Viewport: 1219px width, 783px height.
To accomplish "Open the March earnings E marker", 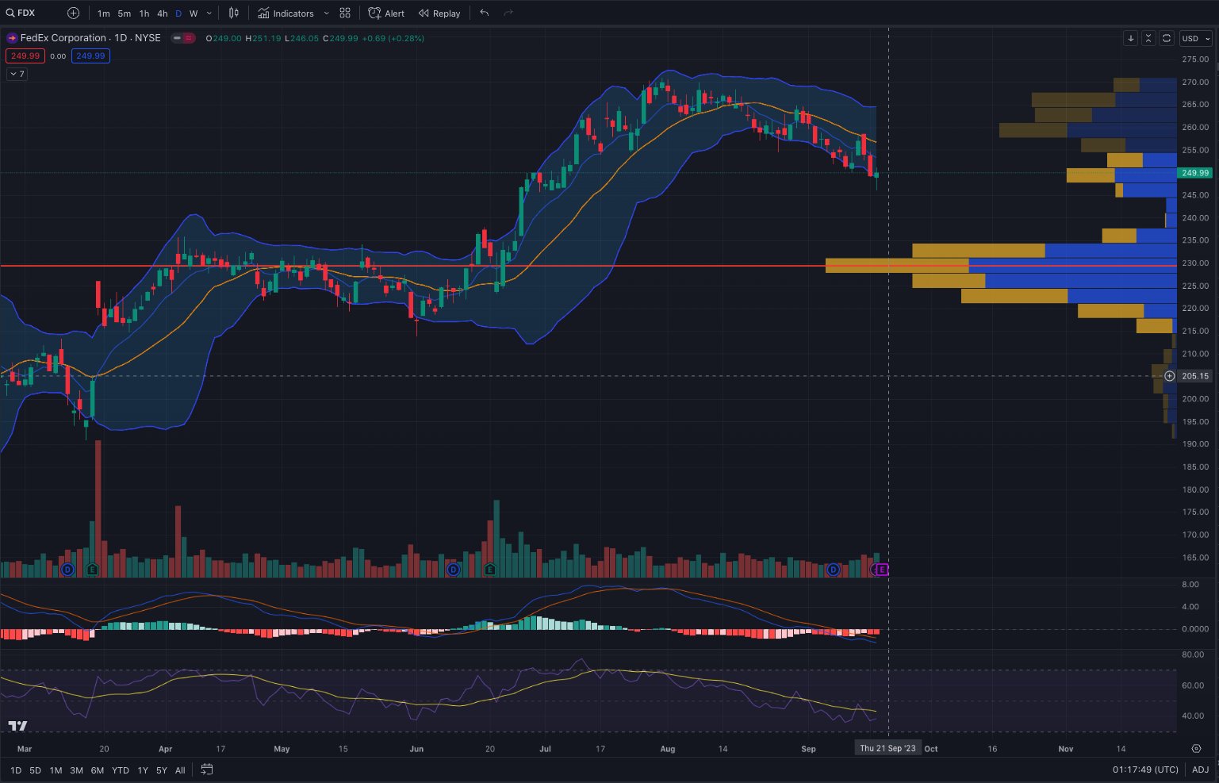I will pos(92,570).
